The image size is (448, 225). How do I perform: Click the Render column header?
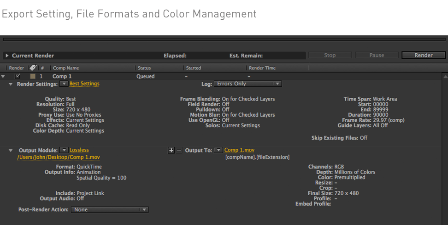(x=16, y=68)
